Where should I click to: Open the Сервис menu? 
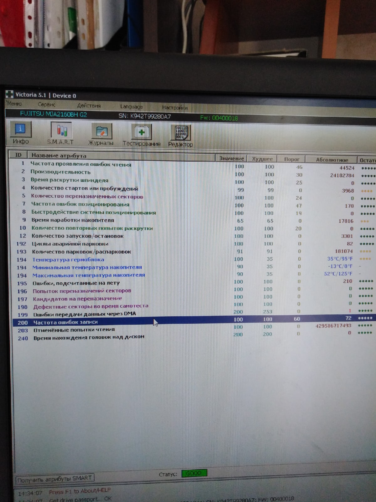pos(46,104)
